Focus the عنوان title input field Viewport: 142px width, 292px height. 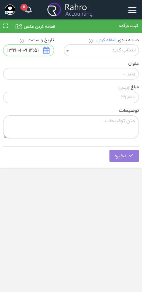coord(71,74)
